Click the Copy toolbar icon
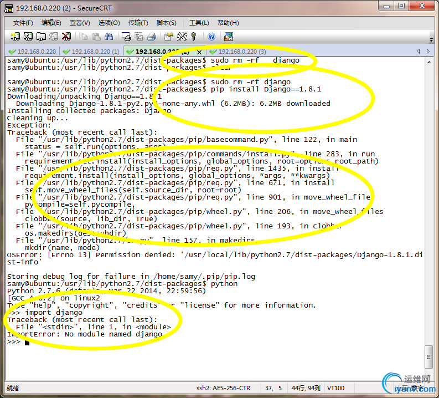 pyautogui.click(x=83, y=37)
